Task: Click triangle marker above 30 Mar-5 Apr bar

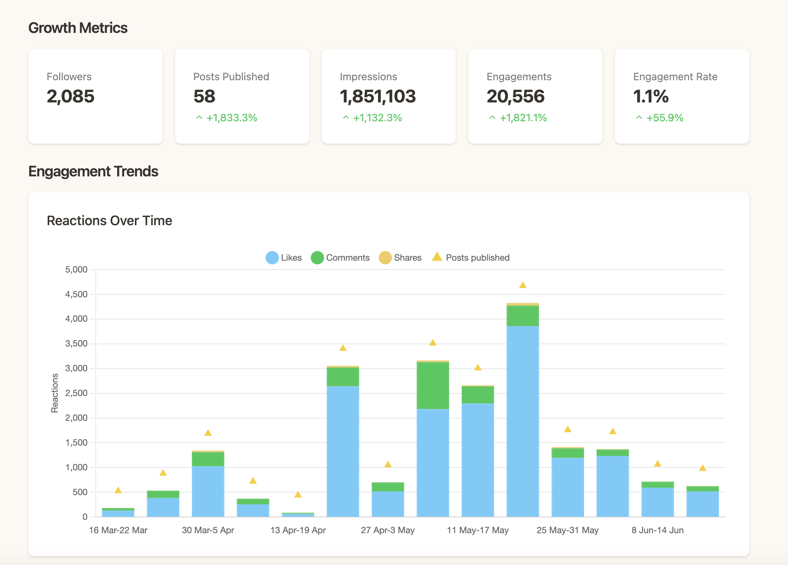Action: (208, 433)
